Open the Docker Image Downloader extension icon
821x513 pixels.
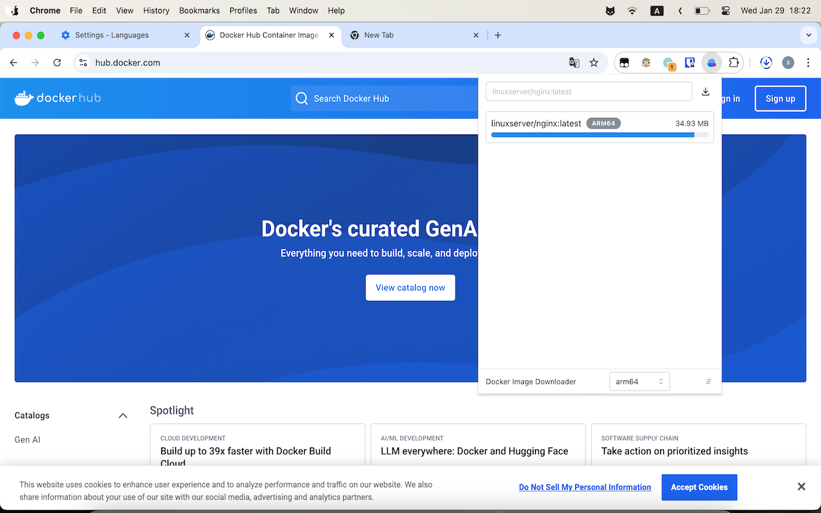pyautogui.click(x=711, y=63)
